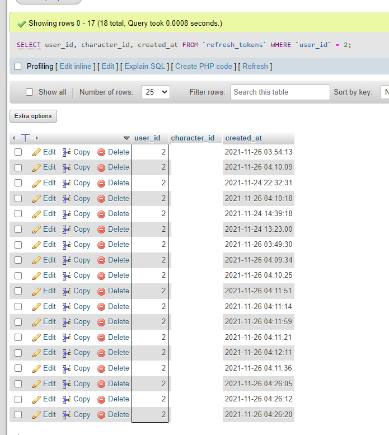Viewport: 389px width, 435px height.
Task: Click the Copy icon for row 13:23:00
Action: tap(67, 230)
